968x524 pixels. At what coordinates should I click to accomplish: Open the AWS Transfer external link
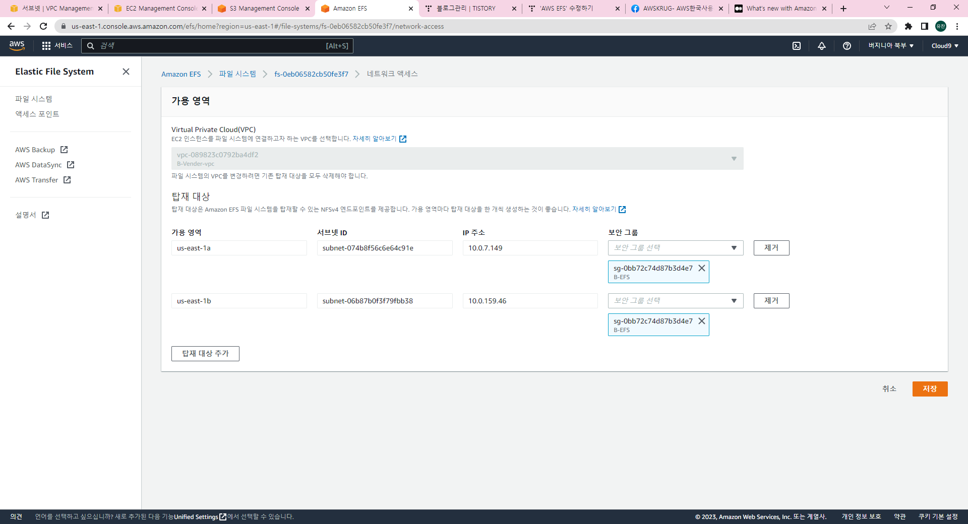tap(43, 180)
